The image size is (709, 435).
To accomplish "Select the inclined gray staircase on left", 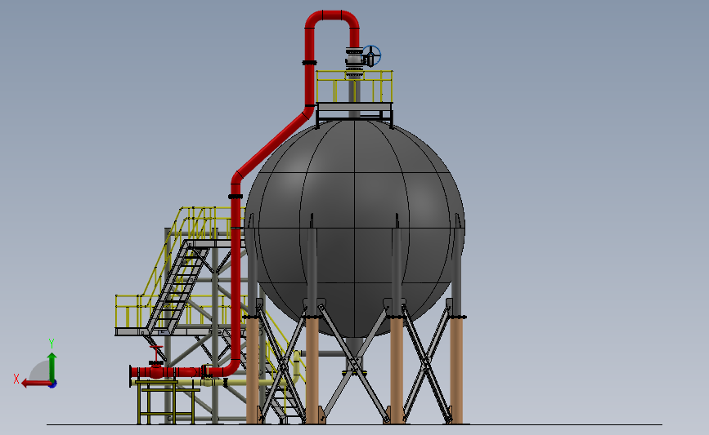I will point(178,287).
